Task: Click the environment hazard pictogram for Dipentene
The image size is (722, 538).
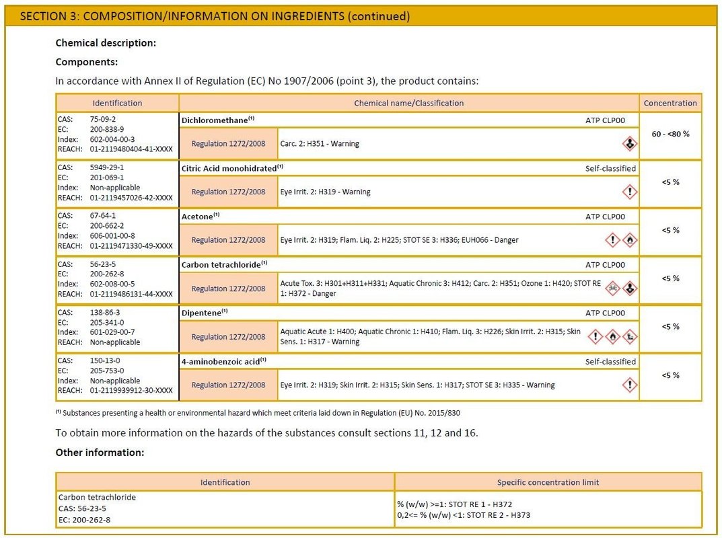Action: pos(630,337)
